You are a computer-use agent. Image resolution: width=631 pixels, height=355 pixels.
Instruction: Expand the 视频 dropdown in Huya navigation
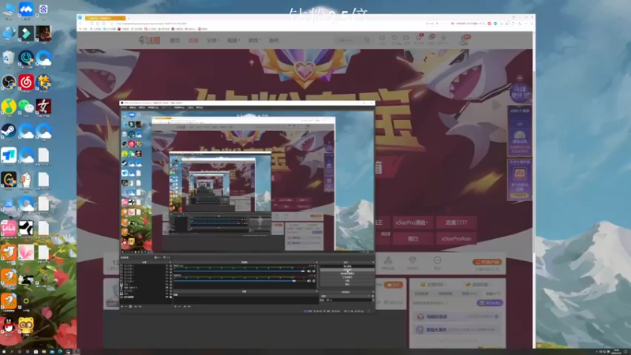coord(233,40)
